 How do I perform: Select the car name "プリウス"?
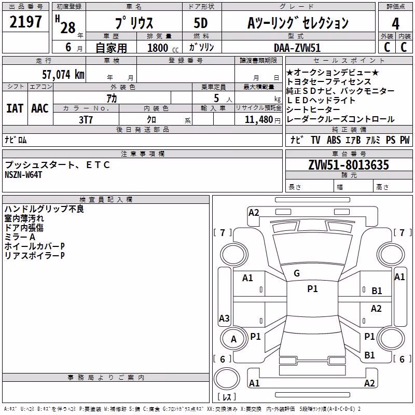134,23
